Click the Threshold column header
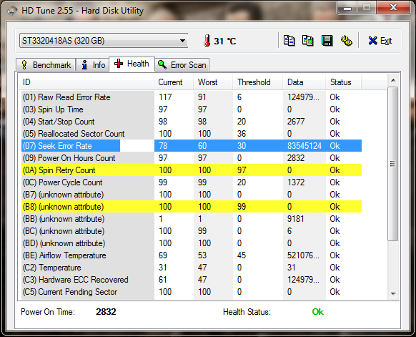Screen dimensions: 416x337 pyautogui.click(x=257, y=82)
